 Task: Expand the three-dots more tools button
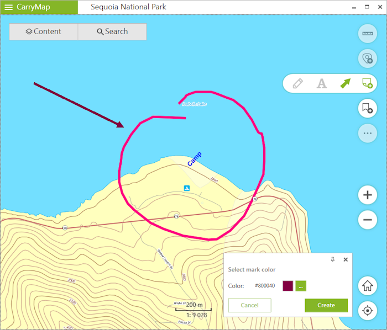[367, 133]
